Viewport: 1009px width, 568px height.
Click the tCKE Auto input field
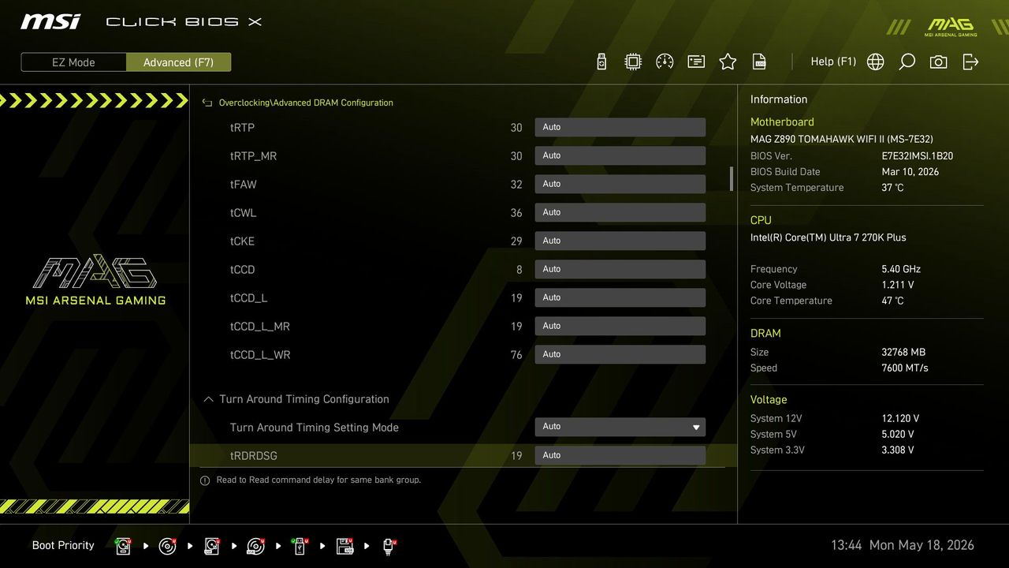pos(620,241)
